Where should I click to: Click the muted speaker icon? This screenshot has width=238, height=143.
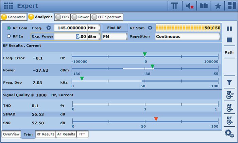[190, 6]
